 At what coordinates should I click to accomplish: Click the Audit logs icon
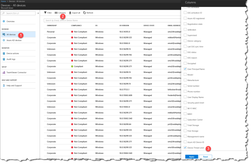[4, 59]
